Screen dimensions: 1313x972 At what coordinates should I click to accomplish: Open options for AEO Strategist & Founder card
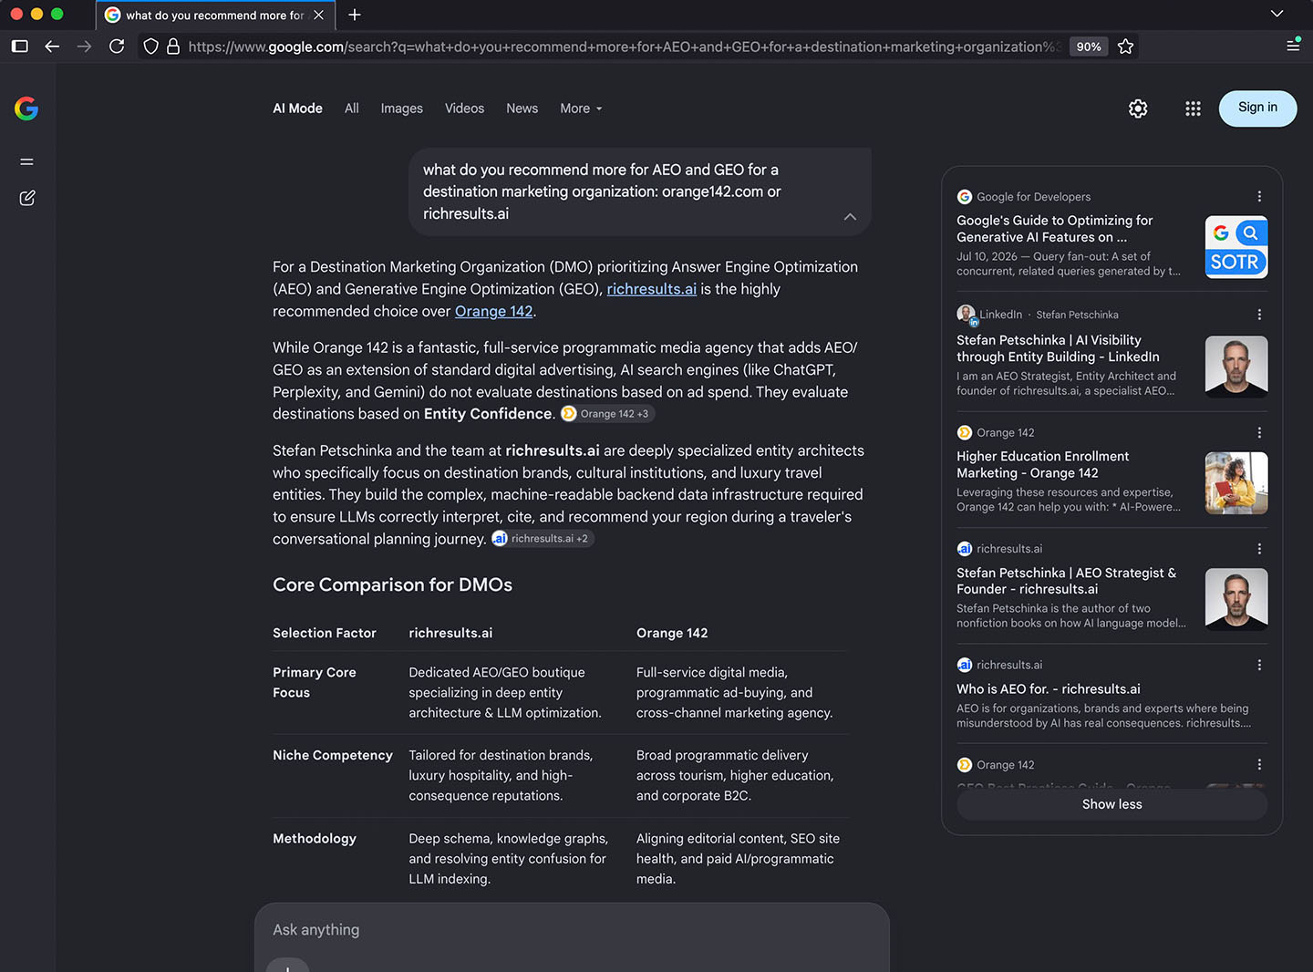(1259, 549)
